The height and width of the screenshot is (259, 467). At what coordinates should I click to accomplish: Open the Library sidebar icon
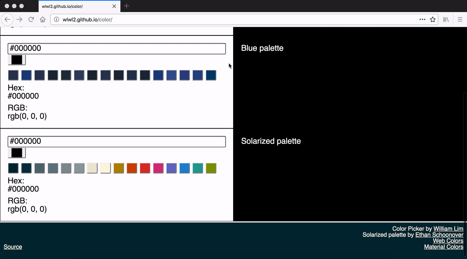point(446,19)
